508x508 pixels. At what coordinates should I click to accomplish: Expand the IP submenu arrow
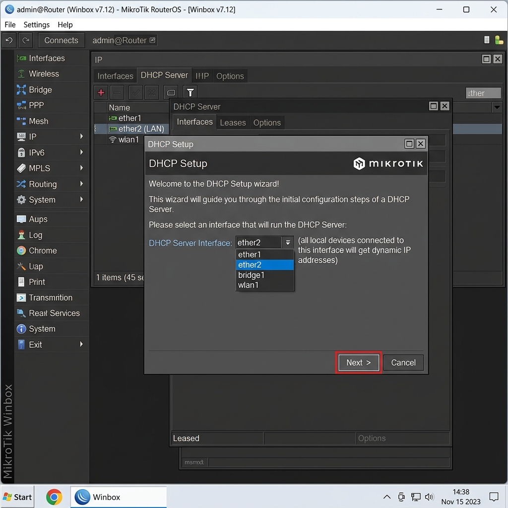[x=82, y=136]
